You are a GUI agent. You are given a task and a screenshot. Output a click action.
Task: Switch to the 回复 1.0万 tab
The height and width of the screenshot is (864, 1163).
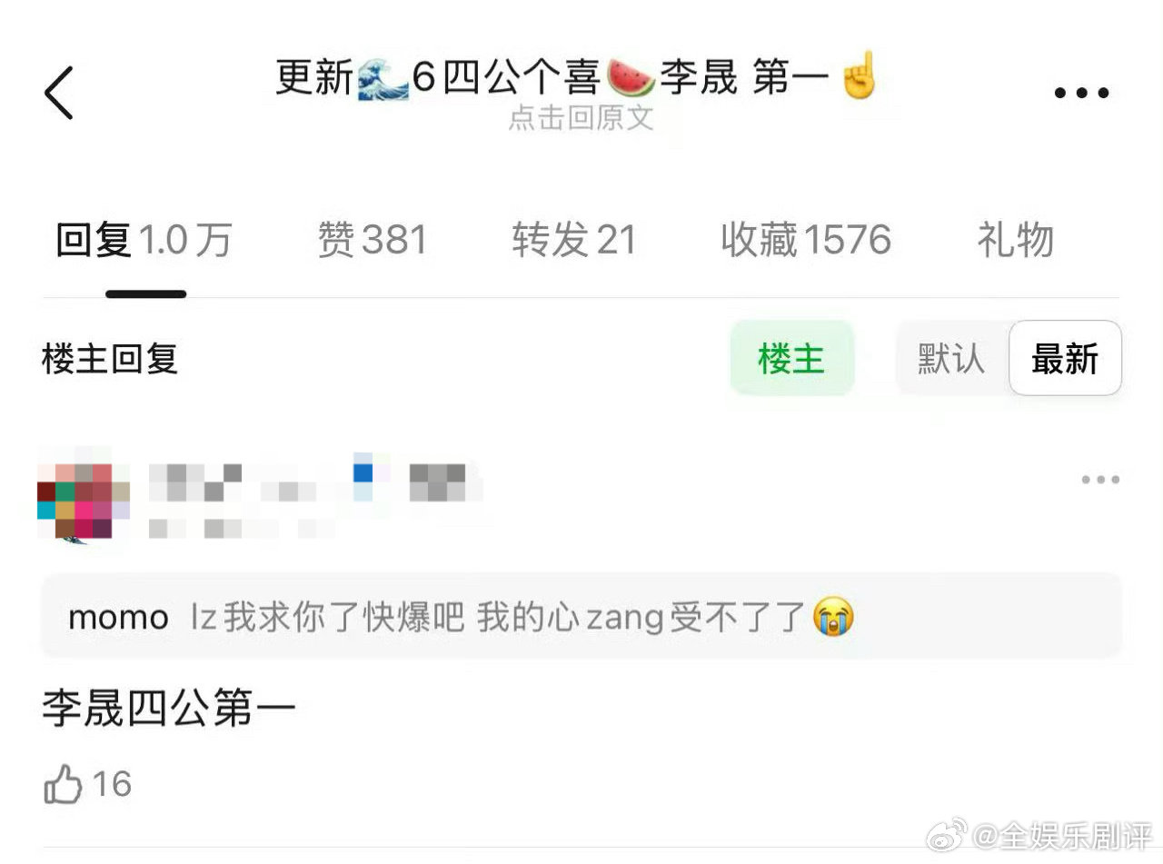pos(144,241)
